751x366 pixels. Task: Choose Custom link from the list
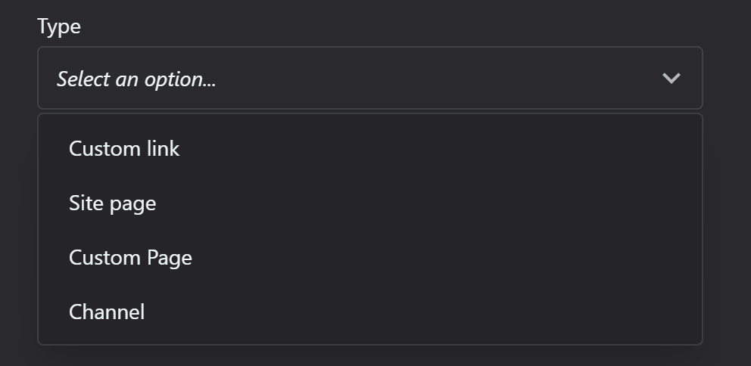coord(369,149)
